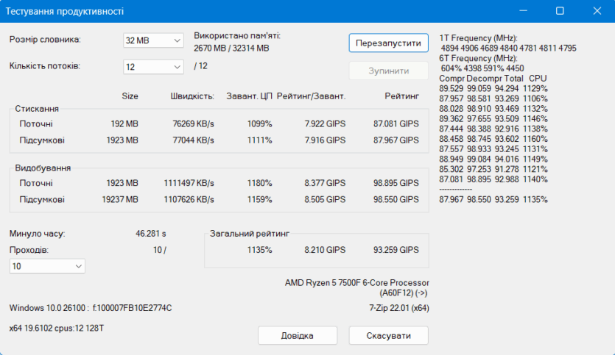
Task: Click the title bar text Тестування продуктивності
Action: [66, 12]
